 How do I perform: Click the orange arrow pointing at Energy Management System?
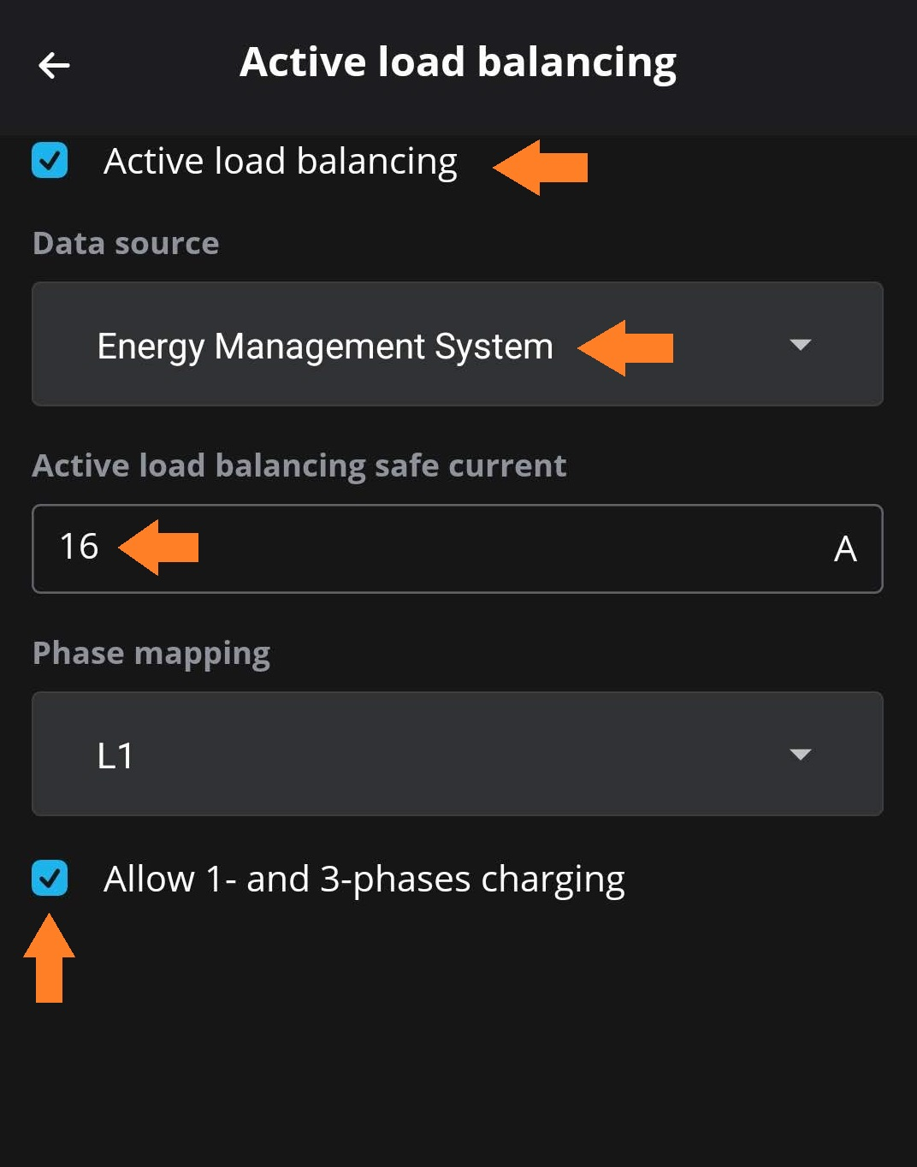(x=626, y=347)
